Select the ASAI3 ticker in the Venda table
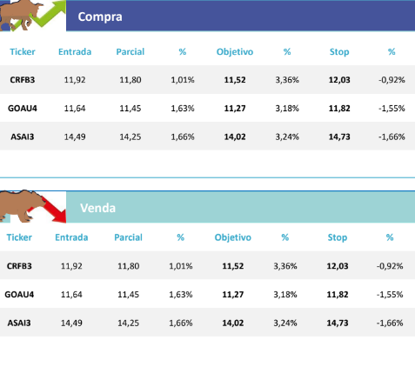 [x=19, y=323]
